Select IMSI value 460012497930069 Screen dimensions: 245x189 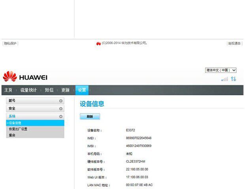pyautogui.click(x=139, y=146)
